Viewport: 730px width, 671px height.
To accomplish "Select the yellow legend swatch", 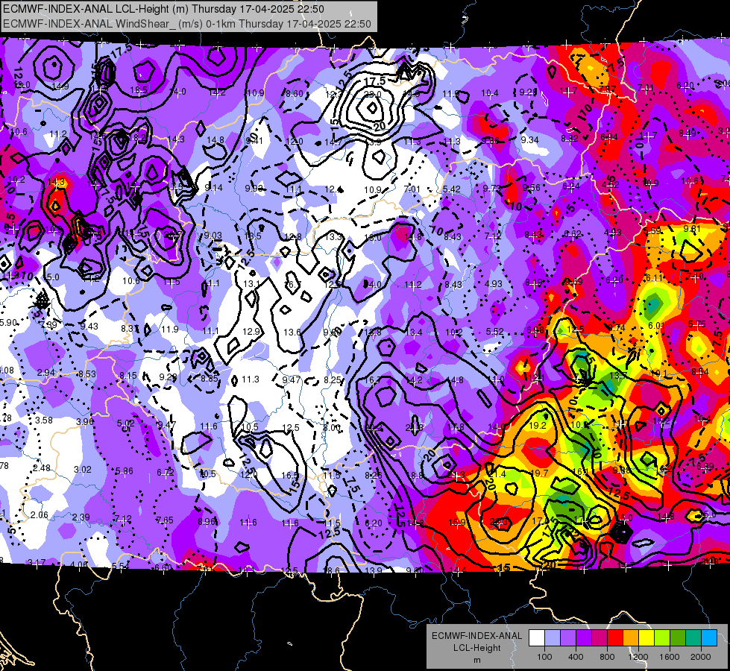I will [646, 637].
